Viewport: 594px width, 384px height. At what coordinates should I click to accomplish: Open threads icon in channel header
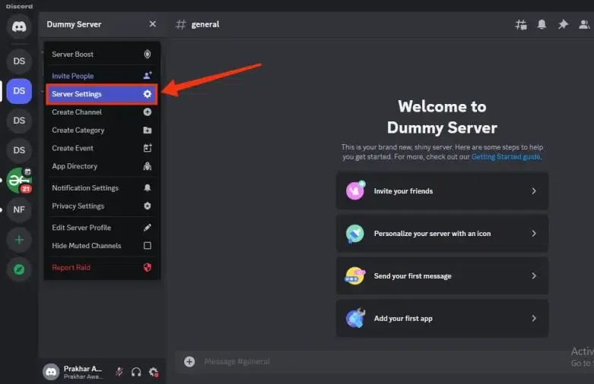[x=521, y=25]
